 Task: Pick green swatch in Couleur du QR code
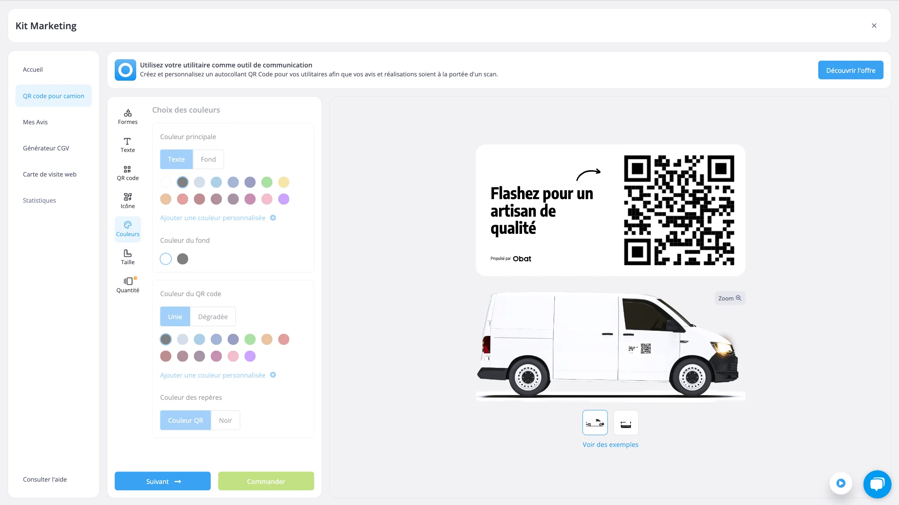250,339
